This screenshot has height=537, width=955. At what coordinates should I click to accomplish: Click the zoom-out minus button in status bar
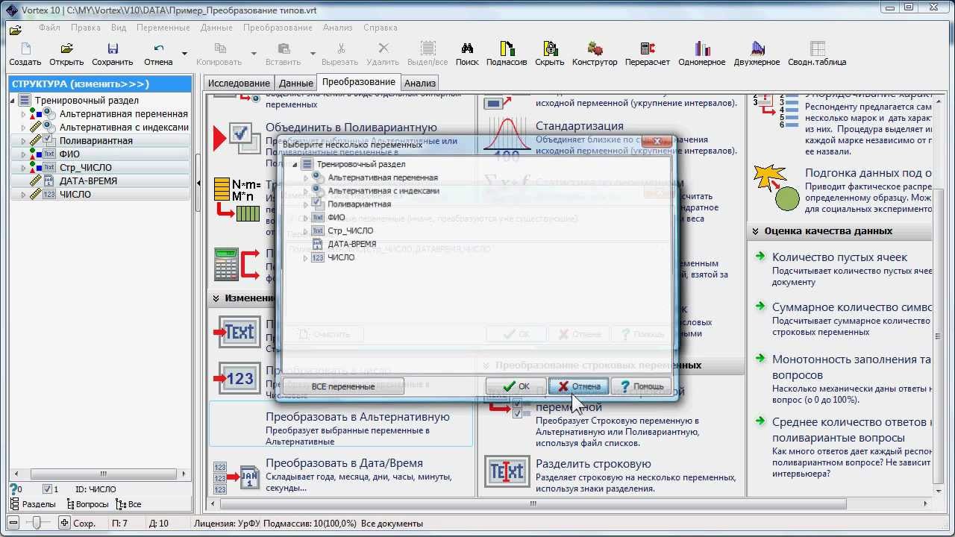coord(13,523)
